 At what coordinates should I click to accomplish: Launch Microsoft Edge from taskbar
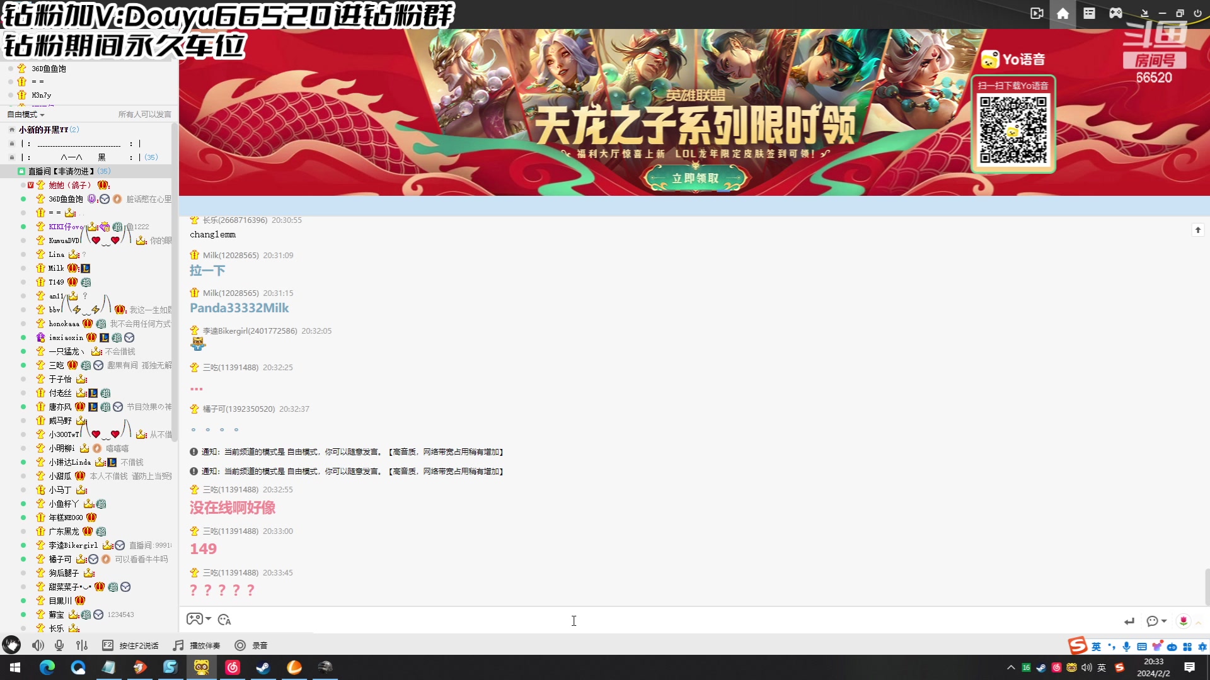(x=47, y=667)
